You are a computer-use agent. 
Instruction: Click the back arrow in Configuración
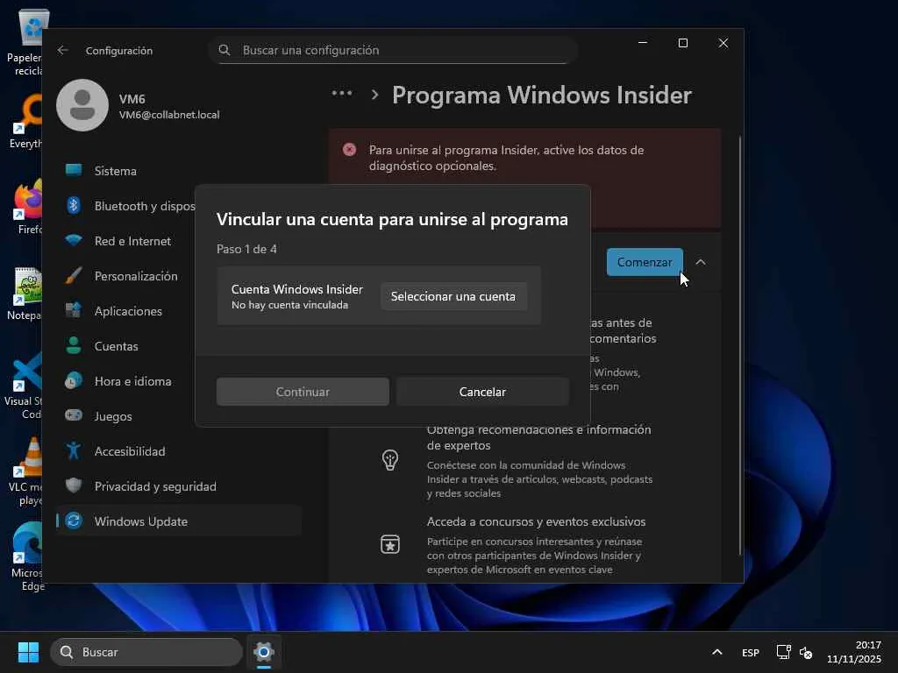pyautogui.click(x=63, y=50)
